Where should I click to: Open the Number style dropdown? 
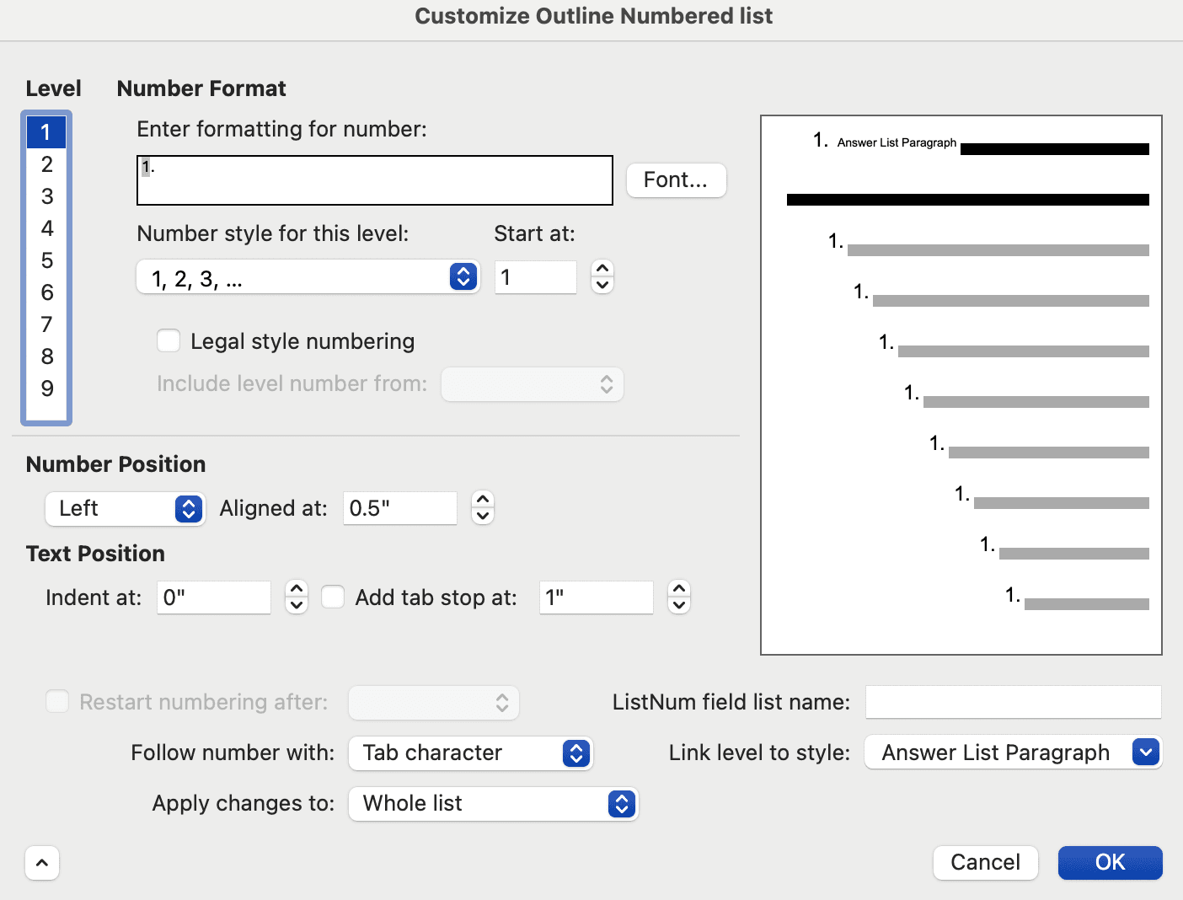[x=462, y=276]
